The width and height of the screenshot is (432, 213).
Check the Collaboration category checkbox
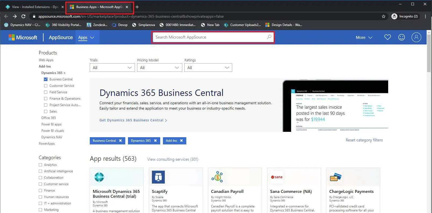pos(40,178)
